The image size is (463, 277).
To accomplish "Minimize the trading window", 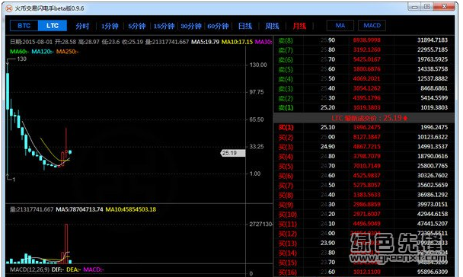I will (x=414, y=7).
